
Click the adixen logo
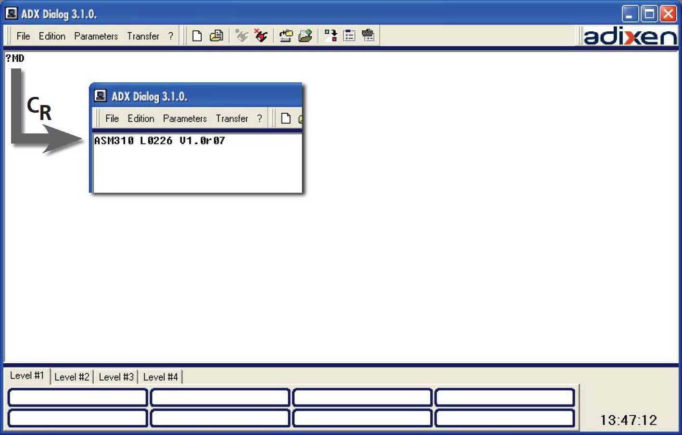(x=630, y=36)
